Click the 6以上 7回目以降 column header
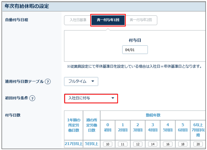Image resolution: width=207 pixels, height=150 pixels. point(198,130)
